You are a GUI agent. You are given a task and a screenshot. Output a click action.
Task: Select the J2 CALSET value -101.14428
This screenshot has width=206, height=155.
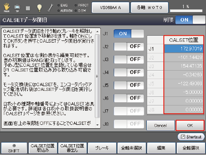point(184,58)
